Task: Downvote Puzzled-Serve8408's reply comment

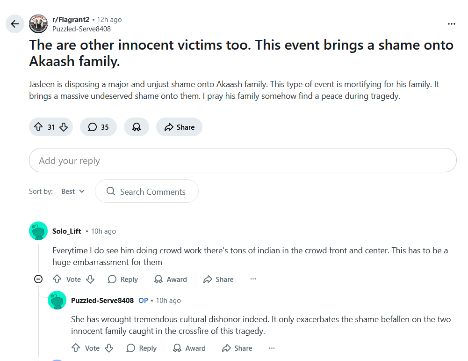Action: click(109, 348)
